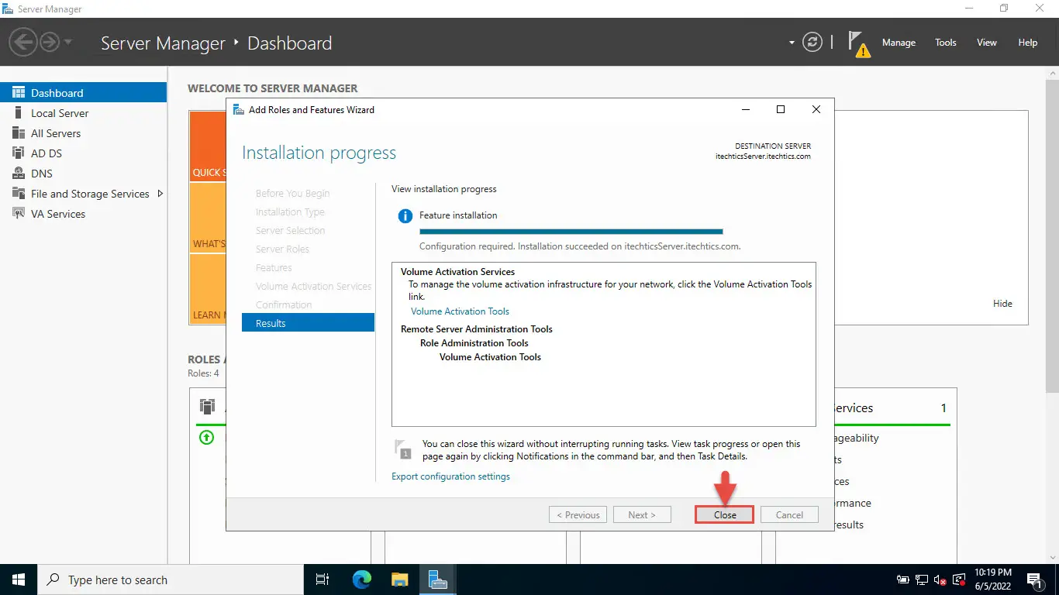Open the Windows Start menu
This screenshot has height=595, width=1059.
(19, 580)
